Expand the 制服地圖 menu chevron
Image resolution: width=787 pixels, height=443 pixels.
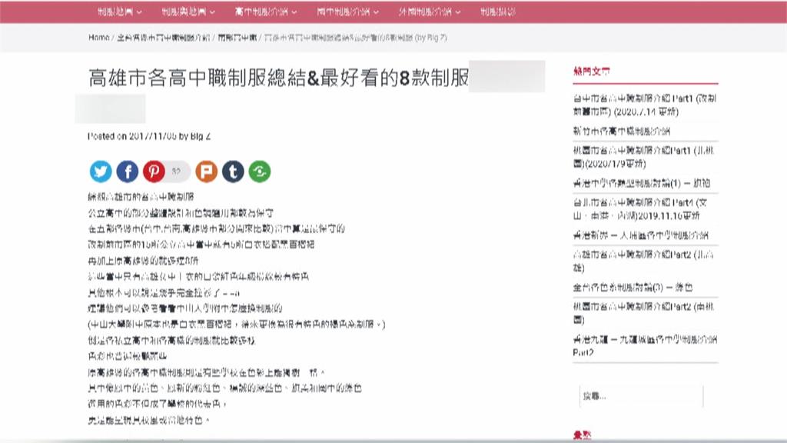click(x=139, y=12)
